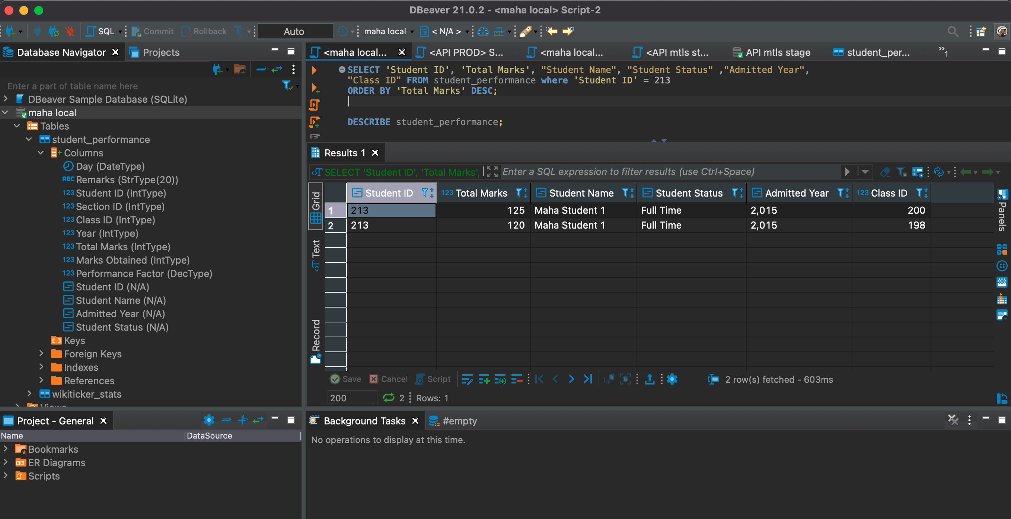The image size is (1011, 519).
Task: Toggle the Record view mode
Action: [x=316, y=341]
